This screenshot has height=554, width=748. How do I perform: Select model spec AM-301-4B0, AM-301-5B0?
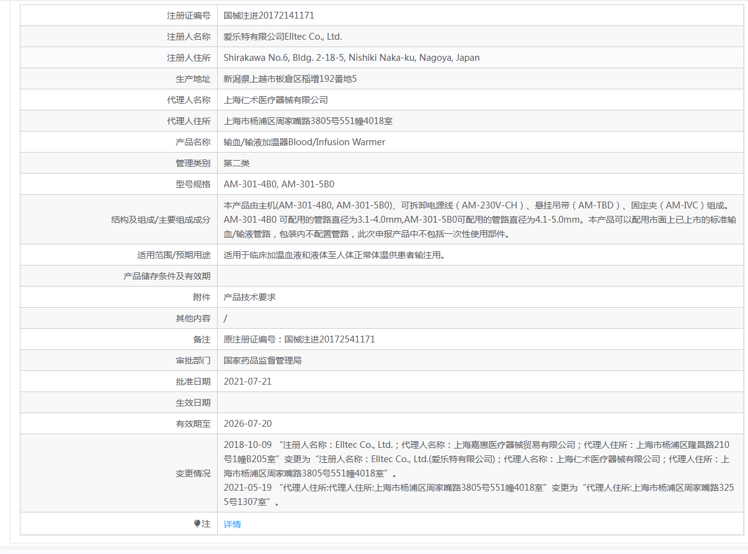coord(278,184)
